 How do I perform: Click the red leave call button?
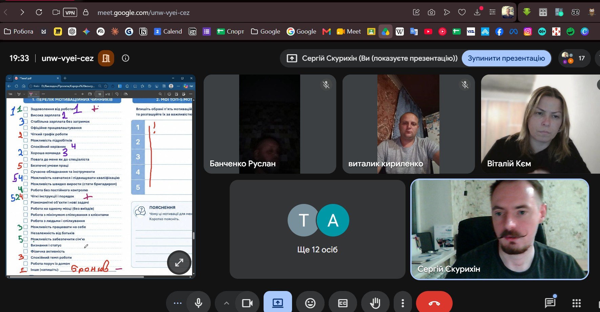(434, 303)
